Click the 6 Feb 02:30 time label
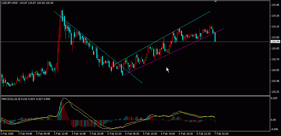This screenshot has width=281, height=136. (115, 134)
